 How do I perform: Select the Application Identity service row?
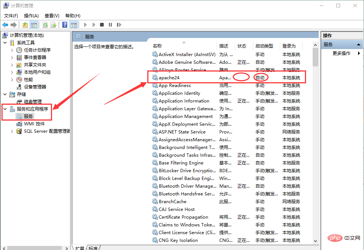[x=226, y=93]
